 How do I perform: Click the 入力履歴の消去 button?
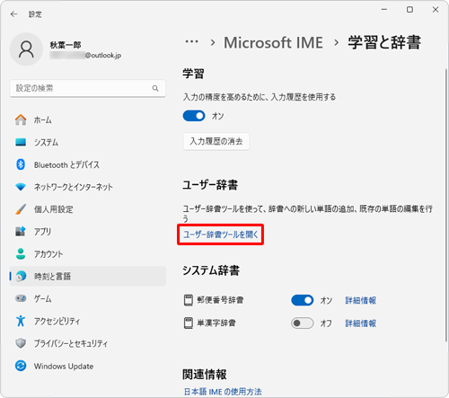tap(216, 141)
